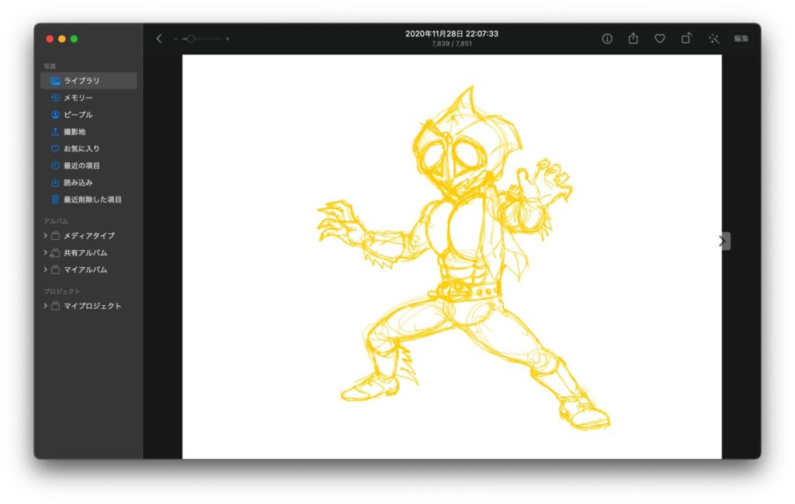
Task: Click the ライブラリ photo library icon
Action: (x=55, y=81)
